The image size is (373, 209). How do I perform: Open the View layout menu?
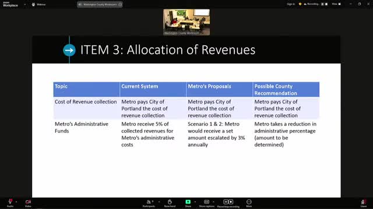(336, 4)
